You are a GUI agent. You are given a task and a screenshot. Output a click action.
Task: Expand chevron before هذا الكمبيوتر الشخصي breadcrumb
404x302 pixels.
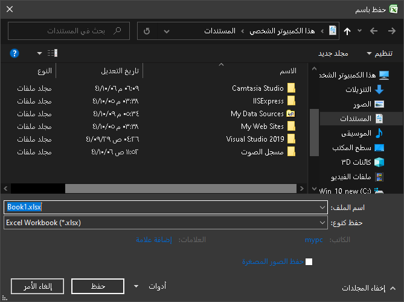point(322,31)
